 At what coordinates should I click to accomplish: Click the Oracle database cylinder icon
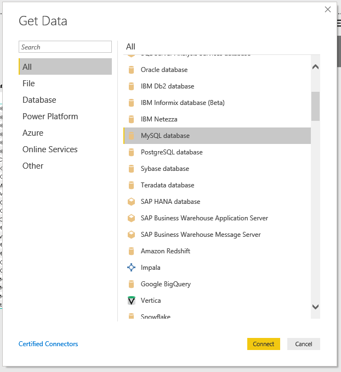131,70
